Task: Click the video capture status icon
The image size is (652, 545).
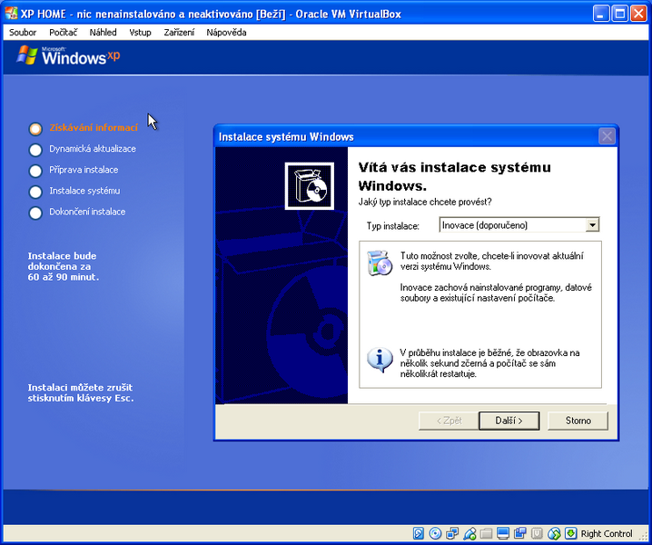Action: point(520,533)
